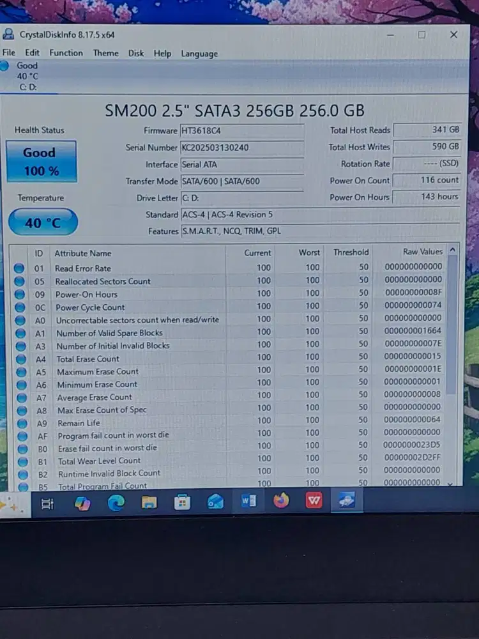Image resolution: width=479 pixels, height=639 pixels.
Task: Select the Runtime Invalid Block Count row
Action: point(231,472)
